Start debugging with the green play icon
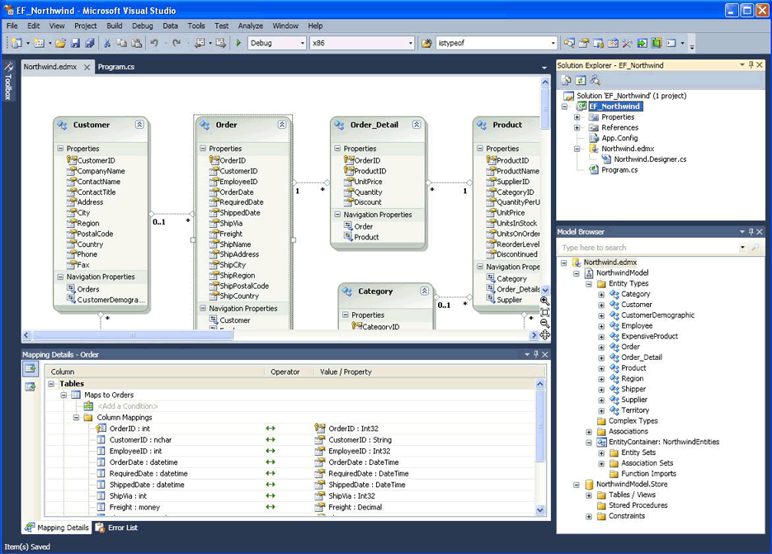772x554 pixels. 238,44
